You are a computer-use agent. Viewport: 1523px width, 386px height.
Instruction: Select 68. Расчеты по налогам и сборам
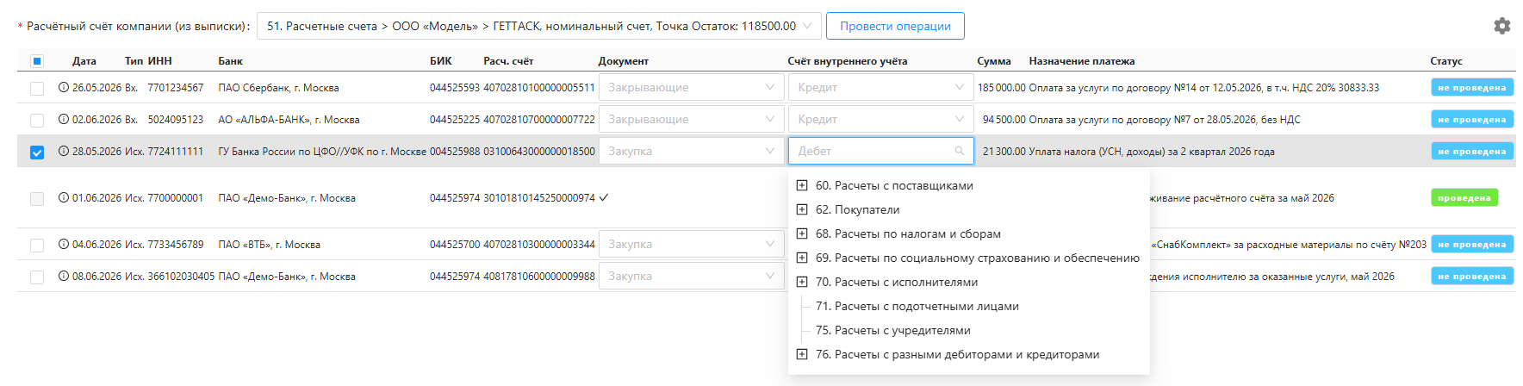(908, 233)
